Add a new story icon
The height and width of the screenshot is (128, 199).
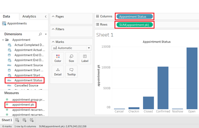pyautogui.click(x=32, y=120)
